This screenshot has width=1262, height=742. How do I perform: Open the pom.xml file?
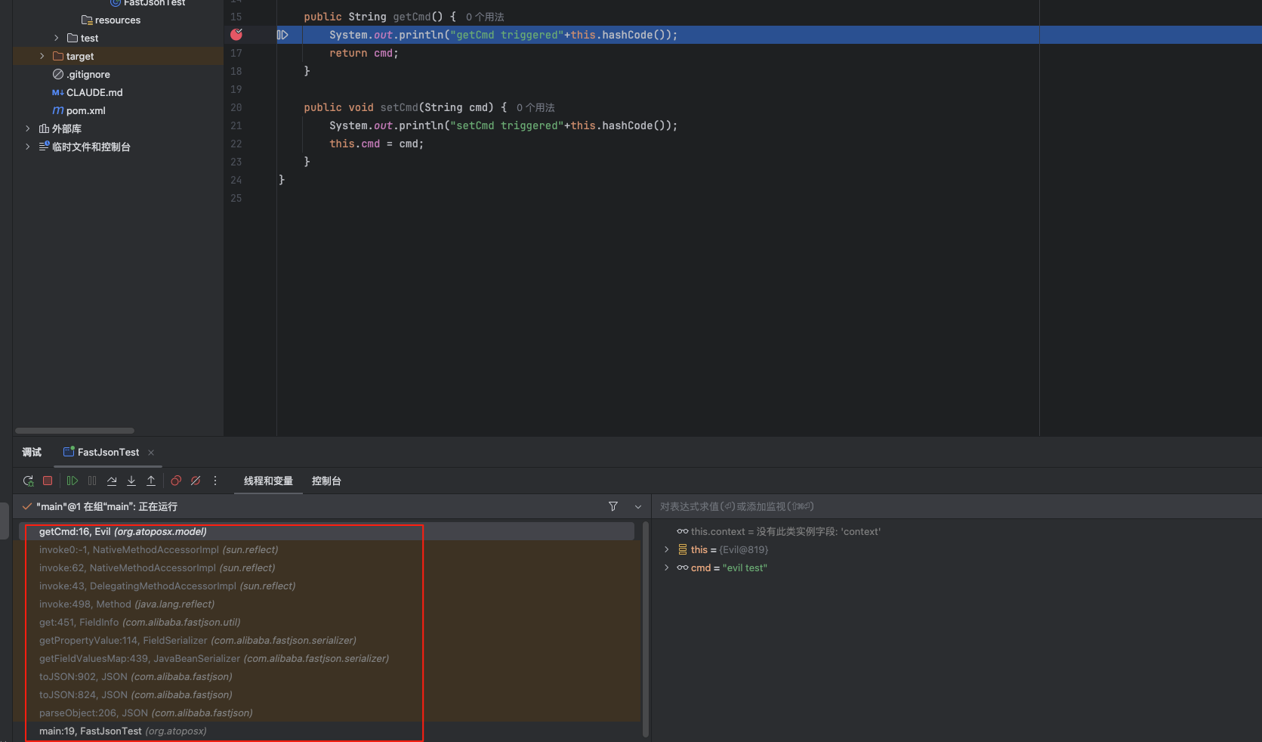tap(85, 110)
